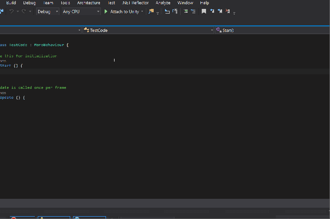Click the 'called once per frame' comment
This screenshot has width=330, height=219.
click(x=42, y=87)
